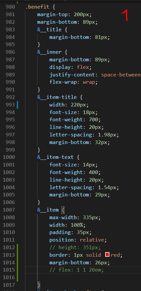The width and height of the screenshot is (141, 291).
Task: Click 'width: 100%;' declaration
Action: [67, 225]
